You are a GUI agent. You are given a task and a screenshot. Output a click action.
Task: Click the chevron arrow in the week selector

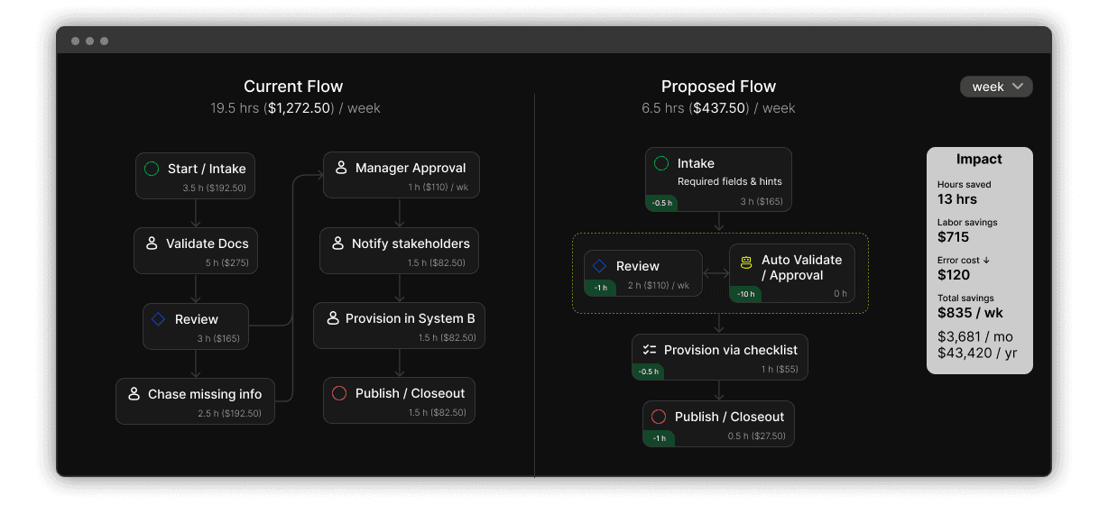1018,87
